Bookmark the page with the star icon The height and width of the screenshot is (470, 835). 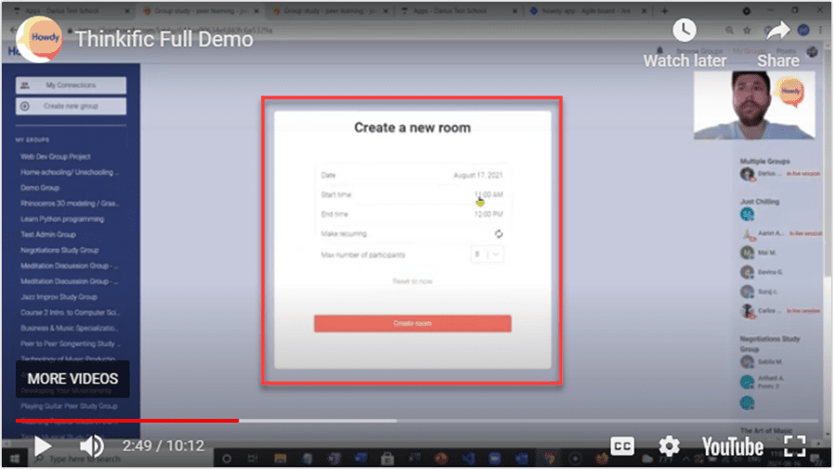747,31
